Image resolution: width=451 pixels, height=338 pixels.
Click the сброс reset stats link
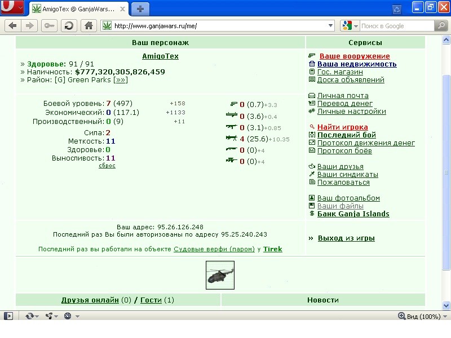tap(107, 166)
